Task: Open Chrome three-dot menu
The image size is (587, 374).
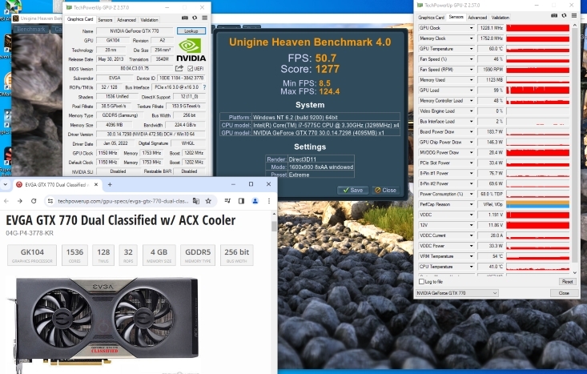Action: [269, 201]
